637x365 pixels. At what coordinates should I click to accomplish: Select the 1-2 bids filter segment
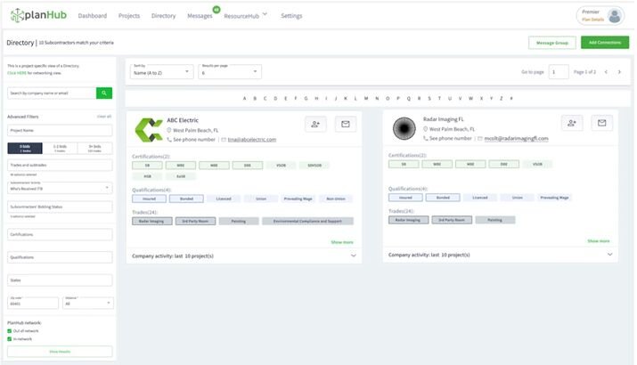[60, 148]
